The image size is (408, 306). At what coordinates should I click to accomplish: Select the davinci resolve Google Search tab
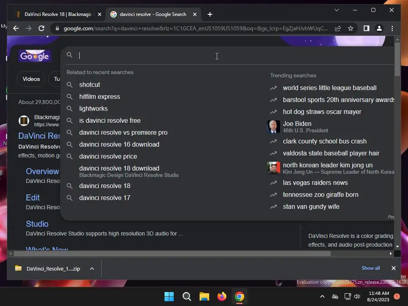pyautogui.click(x=153, y=14)
